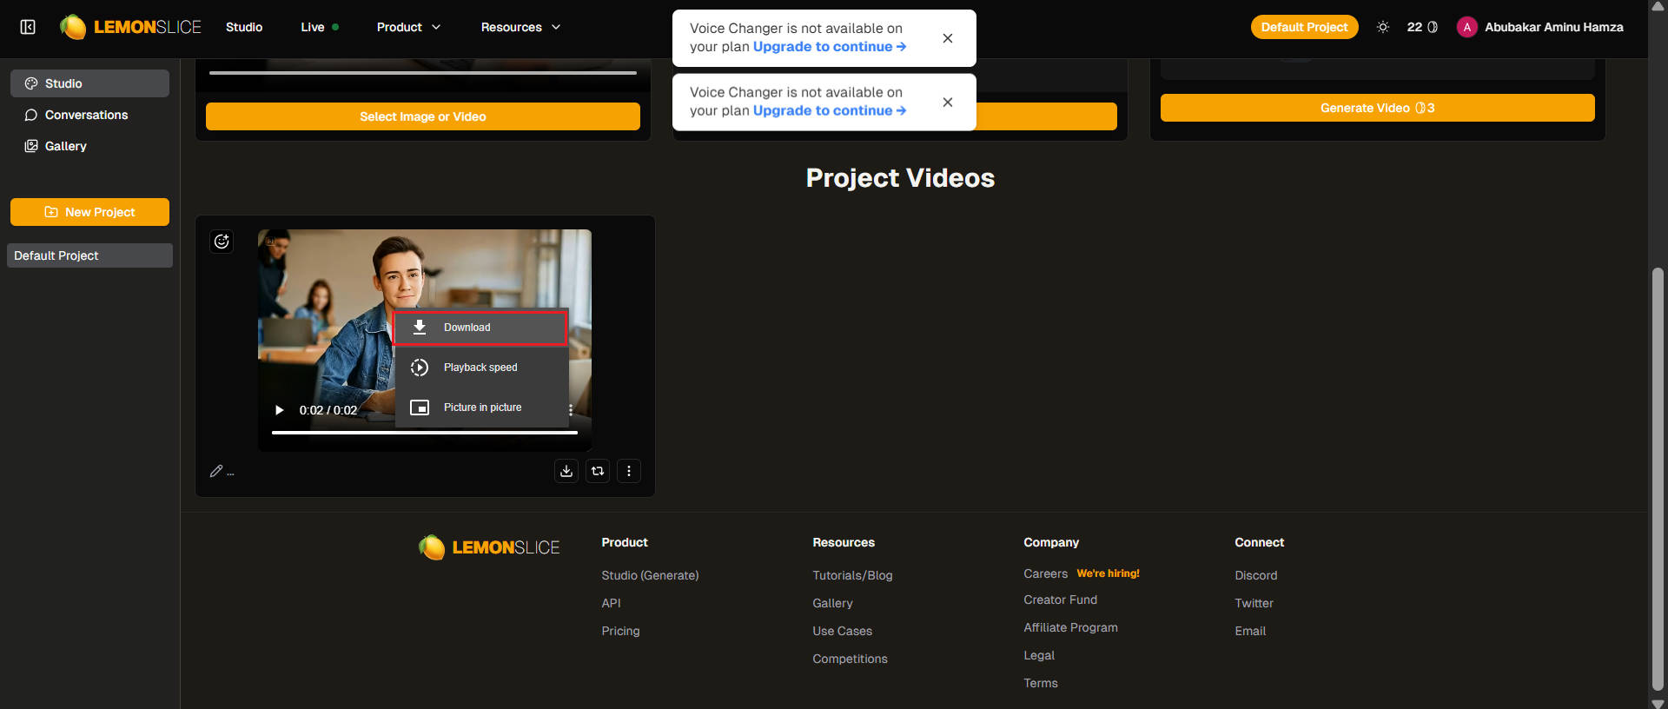Viewport: 1668px width, 709px height.
Task: Open the Abubakar Aminu Hamza account menu
Action: click(x=1540, y=27)
